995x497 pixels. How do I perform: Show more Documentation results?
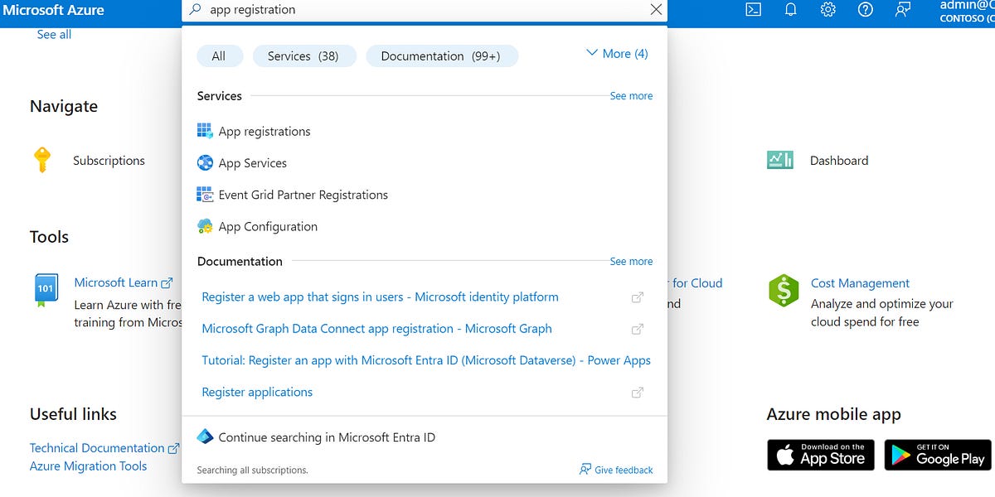[x=631, y=262]
